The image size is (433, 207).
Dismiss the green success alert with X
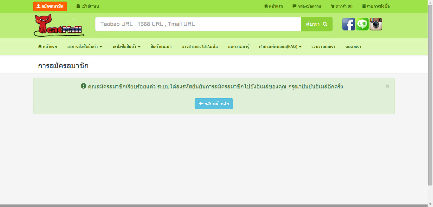[x=387, y=86]
